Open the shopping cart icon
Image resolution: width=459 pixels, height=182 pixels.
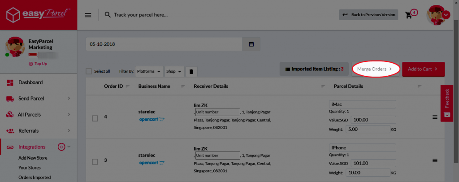click(408, 15)
